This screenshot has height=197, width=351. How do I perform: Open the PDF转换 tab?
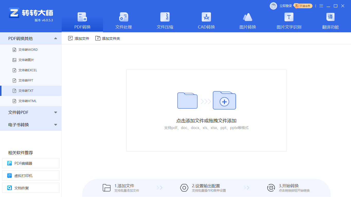click(82, 21)
